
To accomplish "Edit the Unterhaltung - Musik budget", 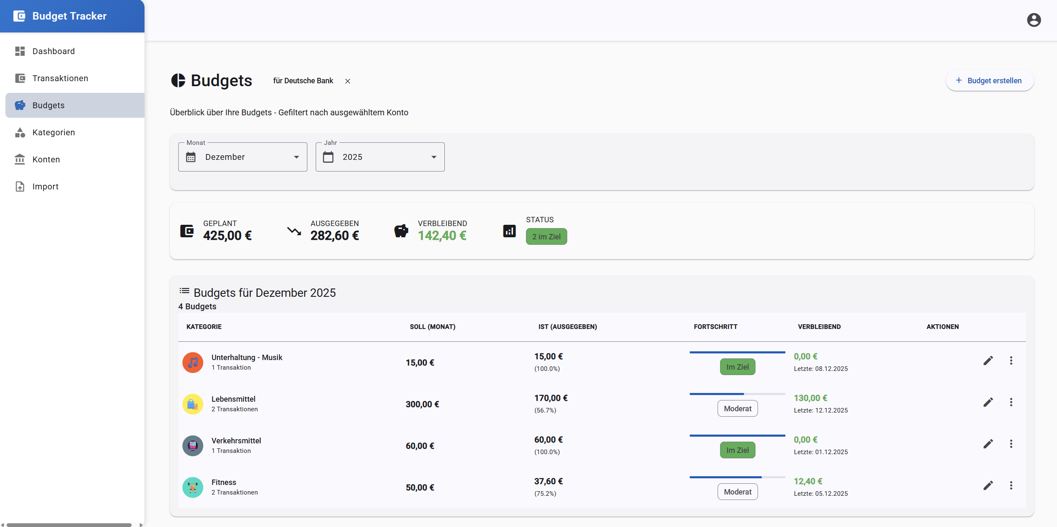I will 988,360.
